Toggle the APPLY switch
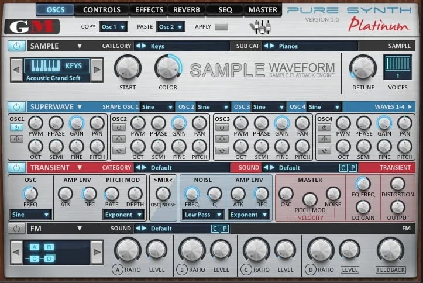 point(221,27)
